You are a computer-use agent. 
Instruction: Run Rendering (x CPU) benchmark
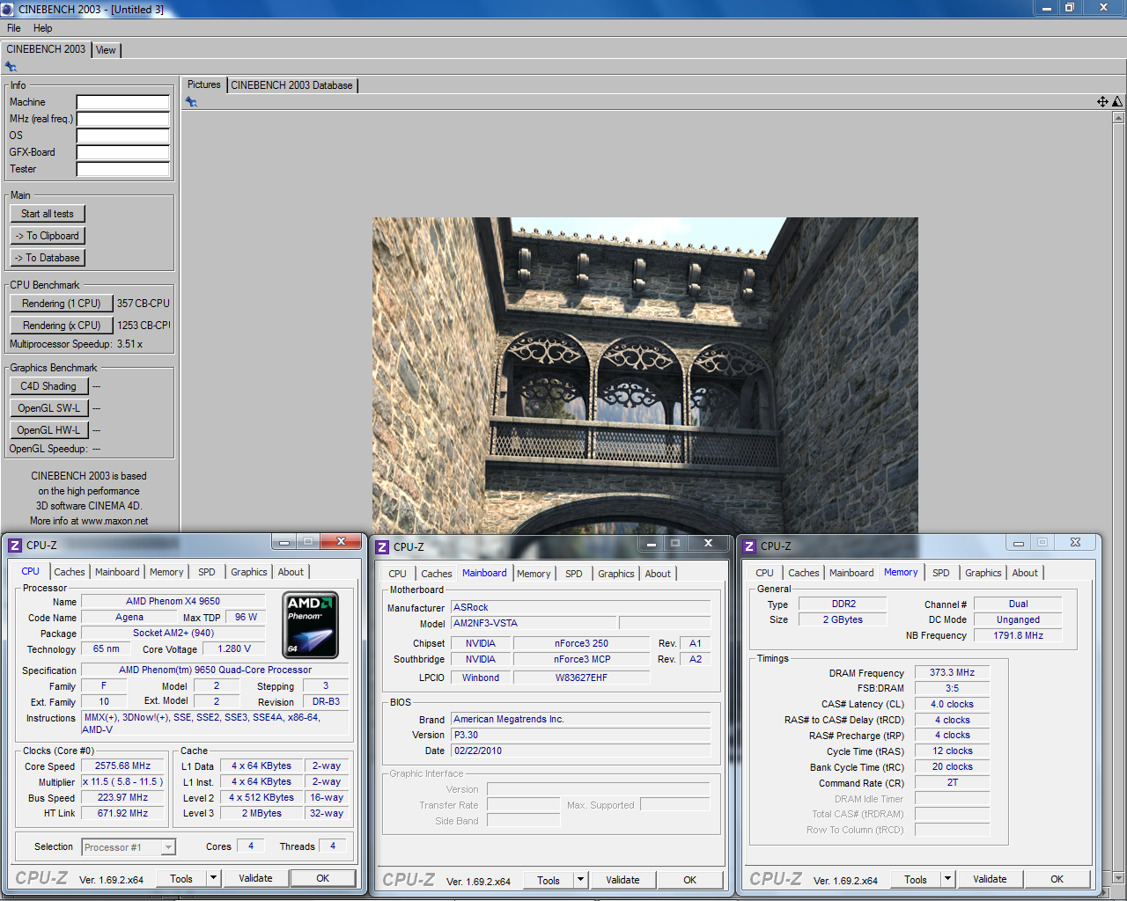(x=62, y=326)
